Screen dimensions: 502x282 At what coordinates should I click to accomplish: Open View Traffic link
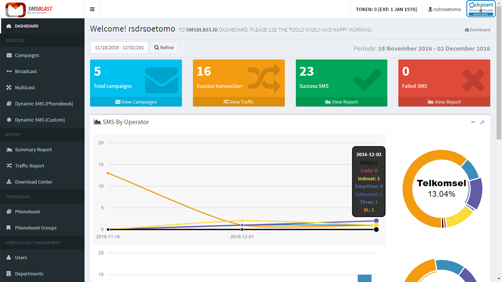[x=238, y=102]
